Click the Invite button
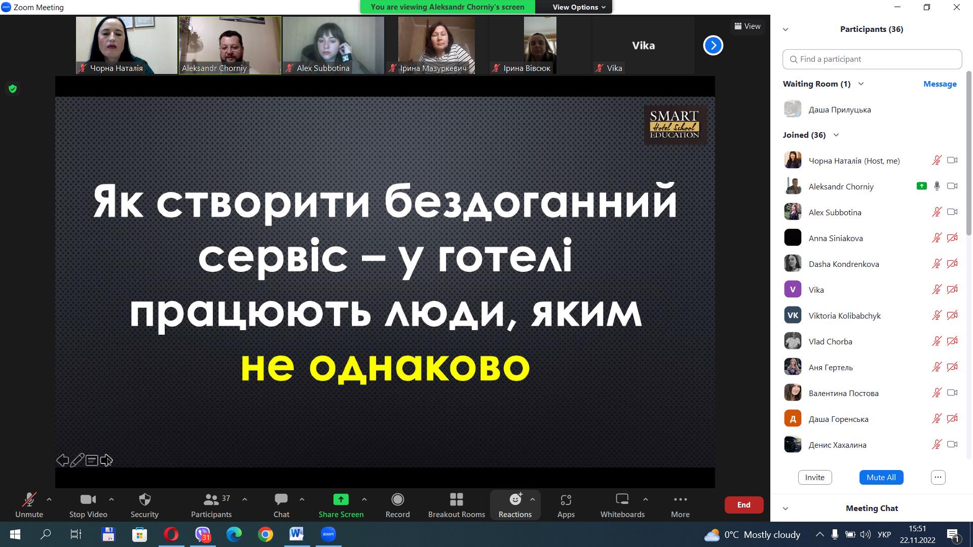The image size is (973, 547). pos(814,477)
